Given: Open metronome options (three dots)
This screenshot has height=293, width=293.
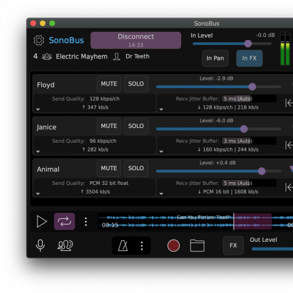Looking at the screenshot, I should tap(142, 246).
